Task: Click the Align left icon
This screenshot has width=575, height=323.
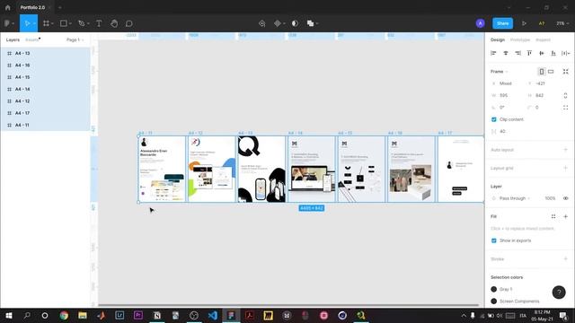Action: pos(493,53)
